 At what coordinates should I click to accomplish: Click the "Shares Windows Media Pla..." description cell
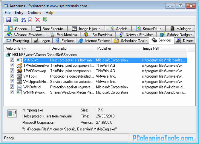72,92
